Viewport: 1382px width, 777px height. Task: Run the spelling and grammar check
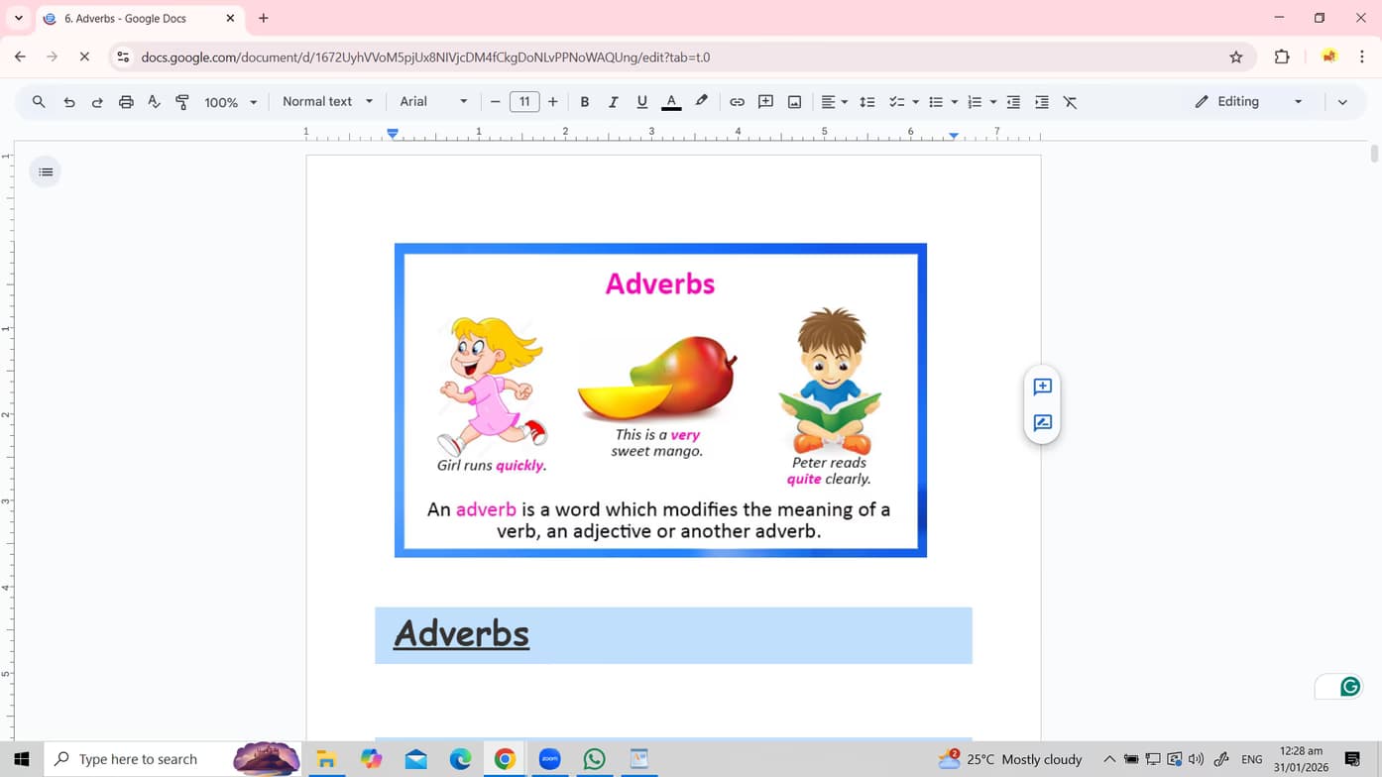(x=154, y=101)
